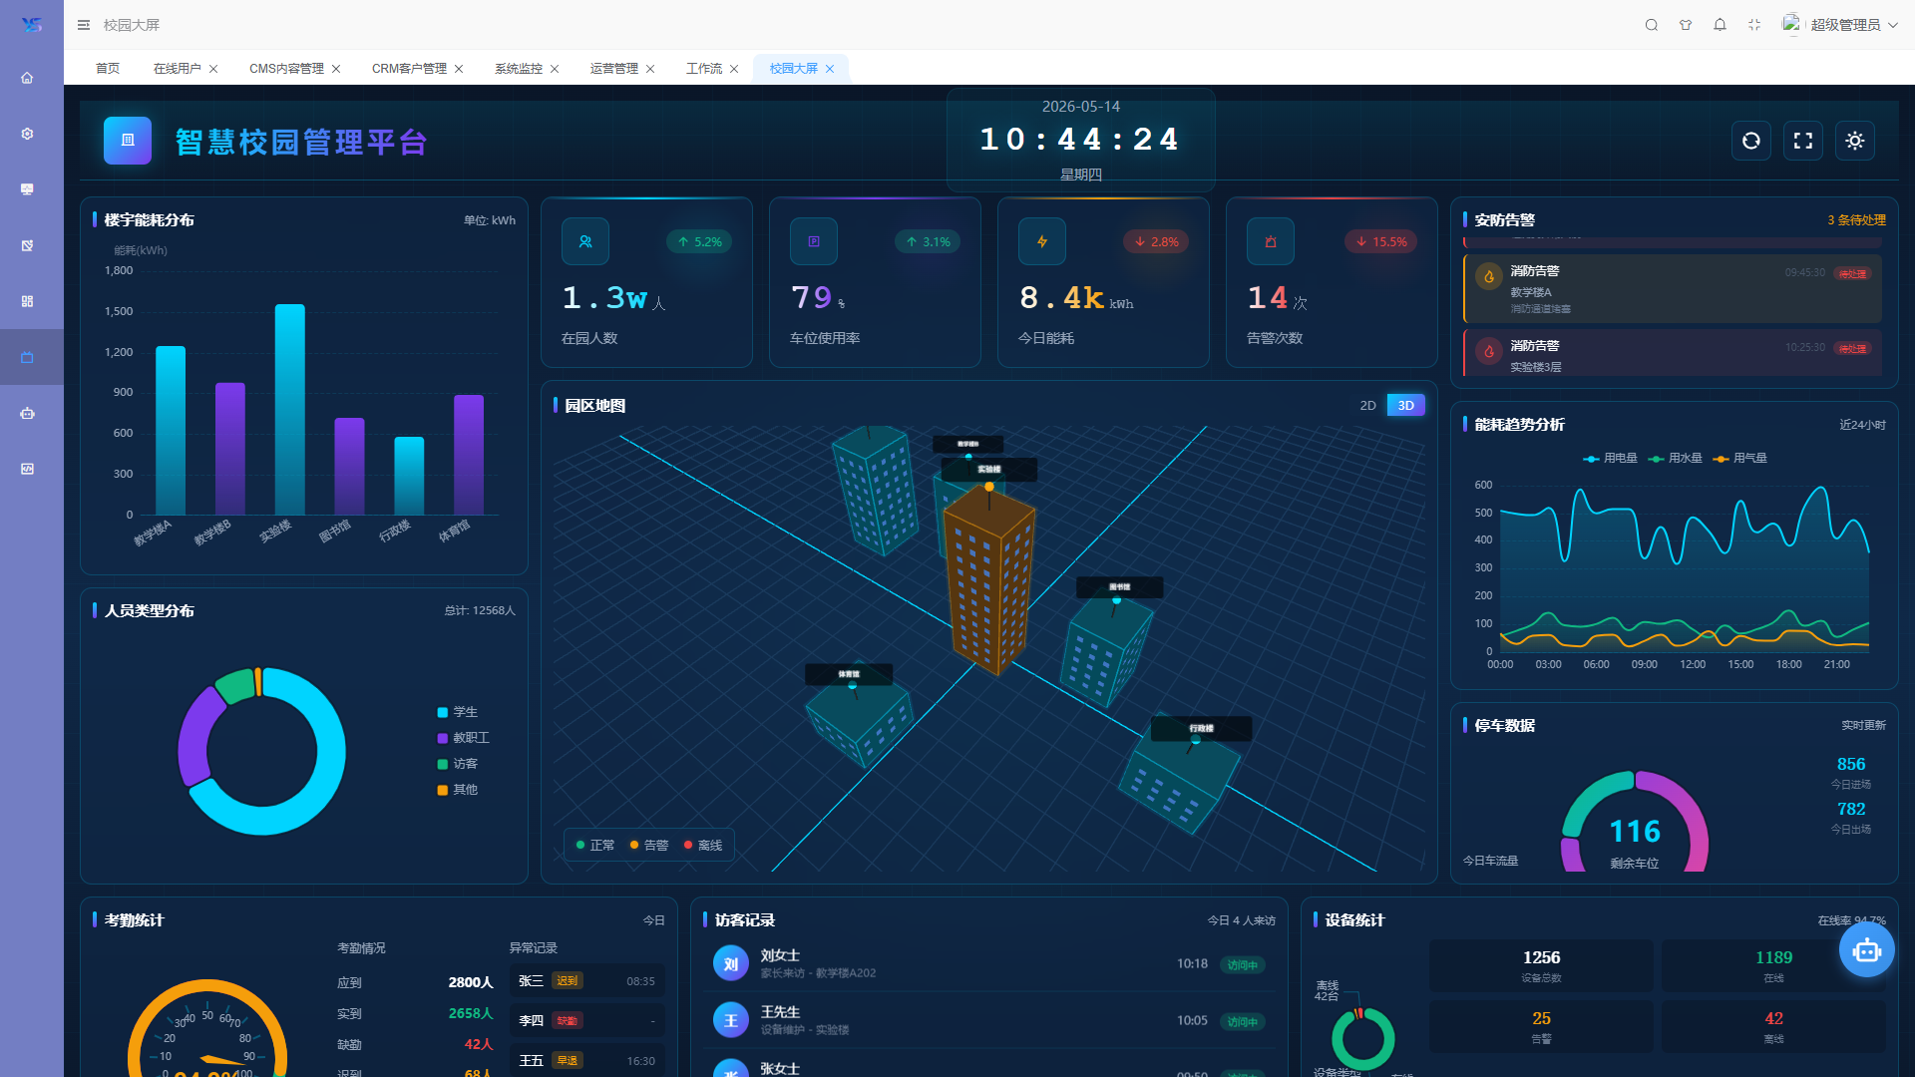This screenshot has height=1077, width=1915.
Task: Click the 告警次数 card alarm icon
Action: tap(1271, 241)
